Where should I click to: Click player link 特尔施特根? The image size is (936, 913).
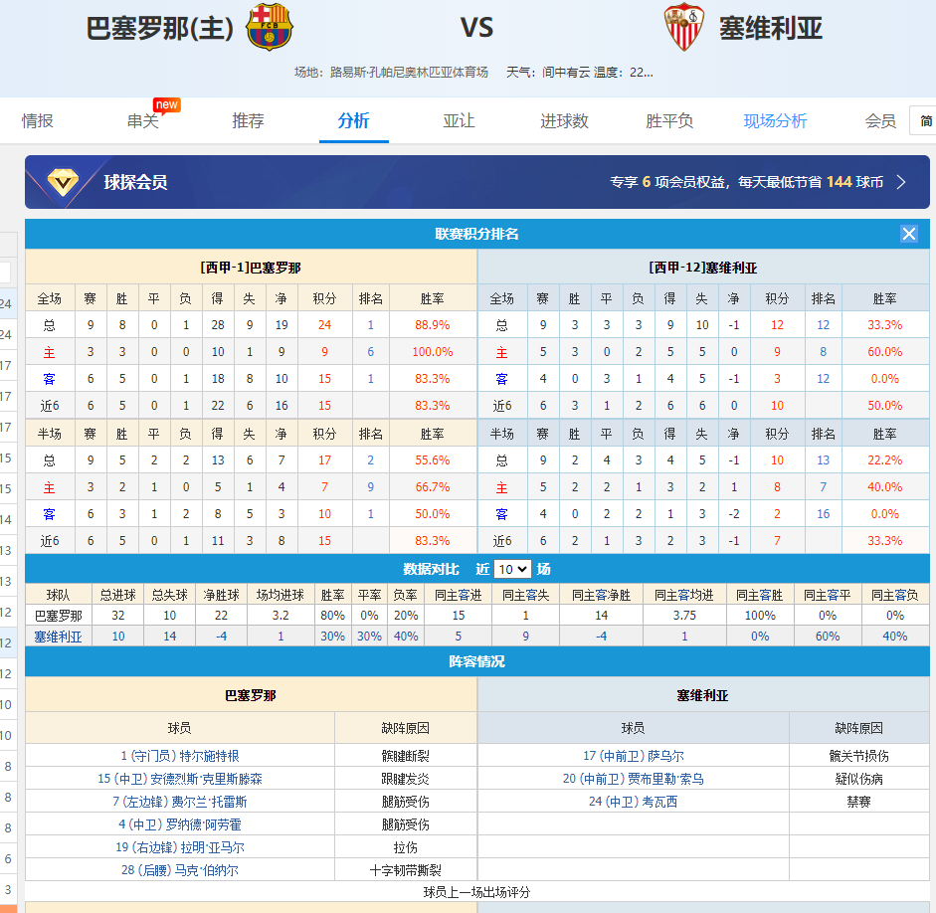180,756
